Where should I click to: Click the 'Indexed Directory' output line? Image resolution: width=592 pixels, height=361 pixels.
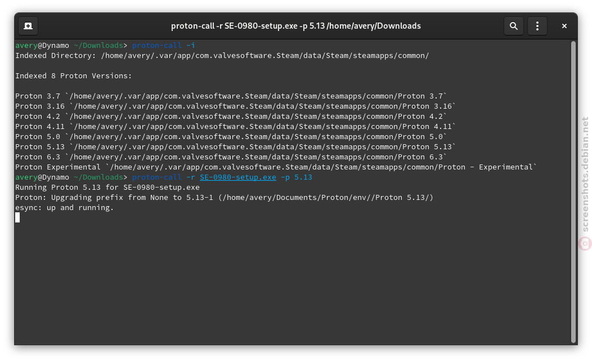(x=222, y=56)
